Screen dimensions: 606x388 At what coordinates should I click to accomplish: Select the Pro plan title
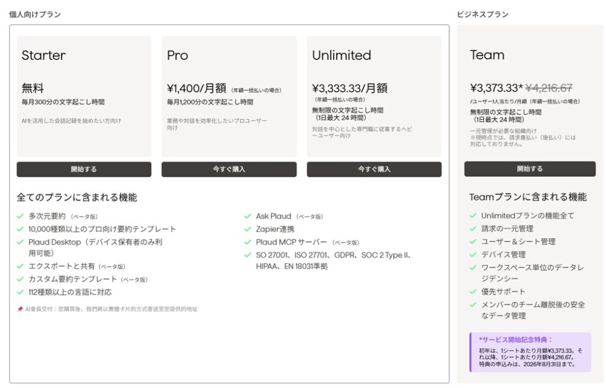pos(178,55)
